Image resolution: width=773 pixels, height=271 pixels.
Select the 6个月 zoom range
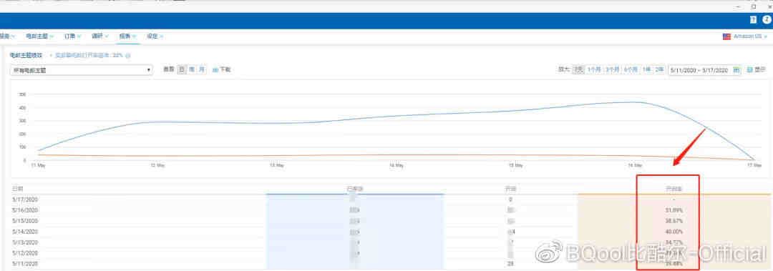click(x=631, y=70)
